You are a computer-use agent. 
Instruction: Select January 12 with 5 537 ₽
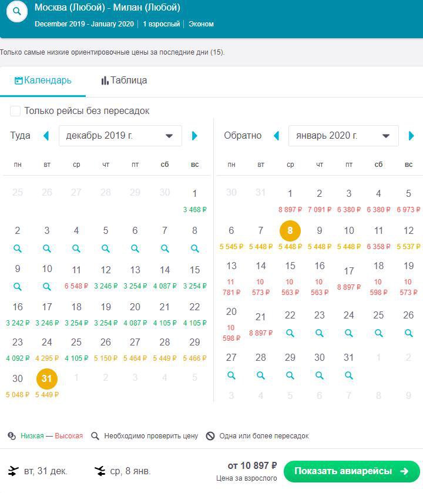(x=408, y=238)
